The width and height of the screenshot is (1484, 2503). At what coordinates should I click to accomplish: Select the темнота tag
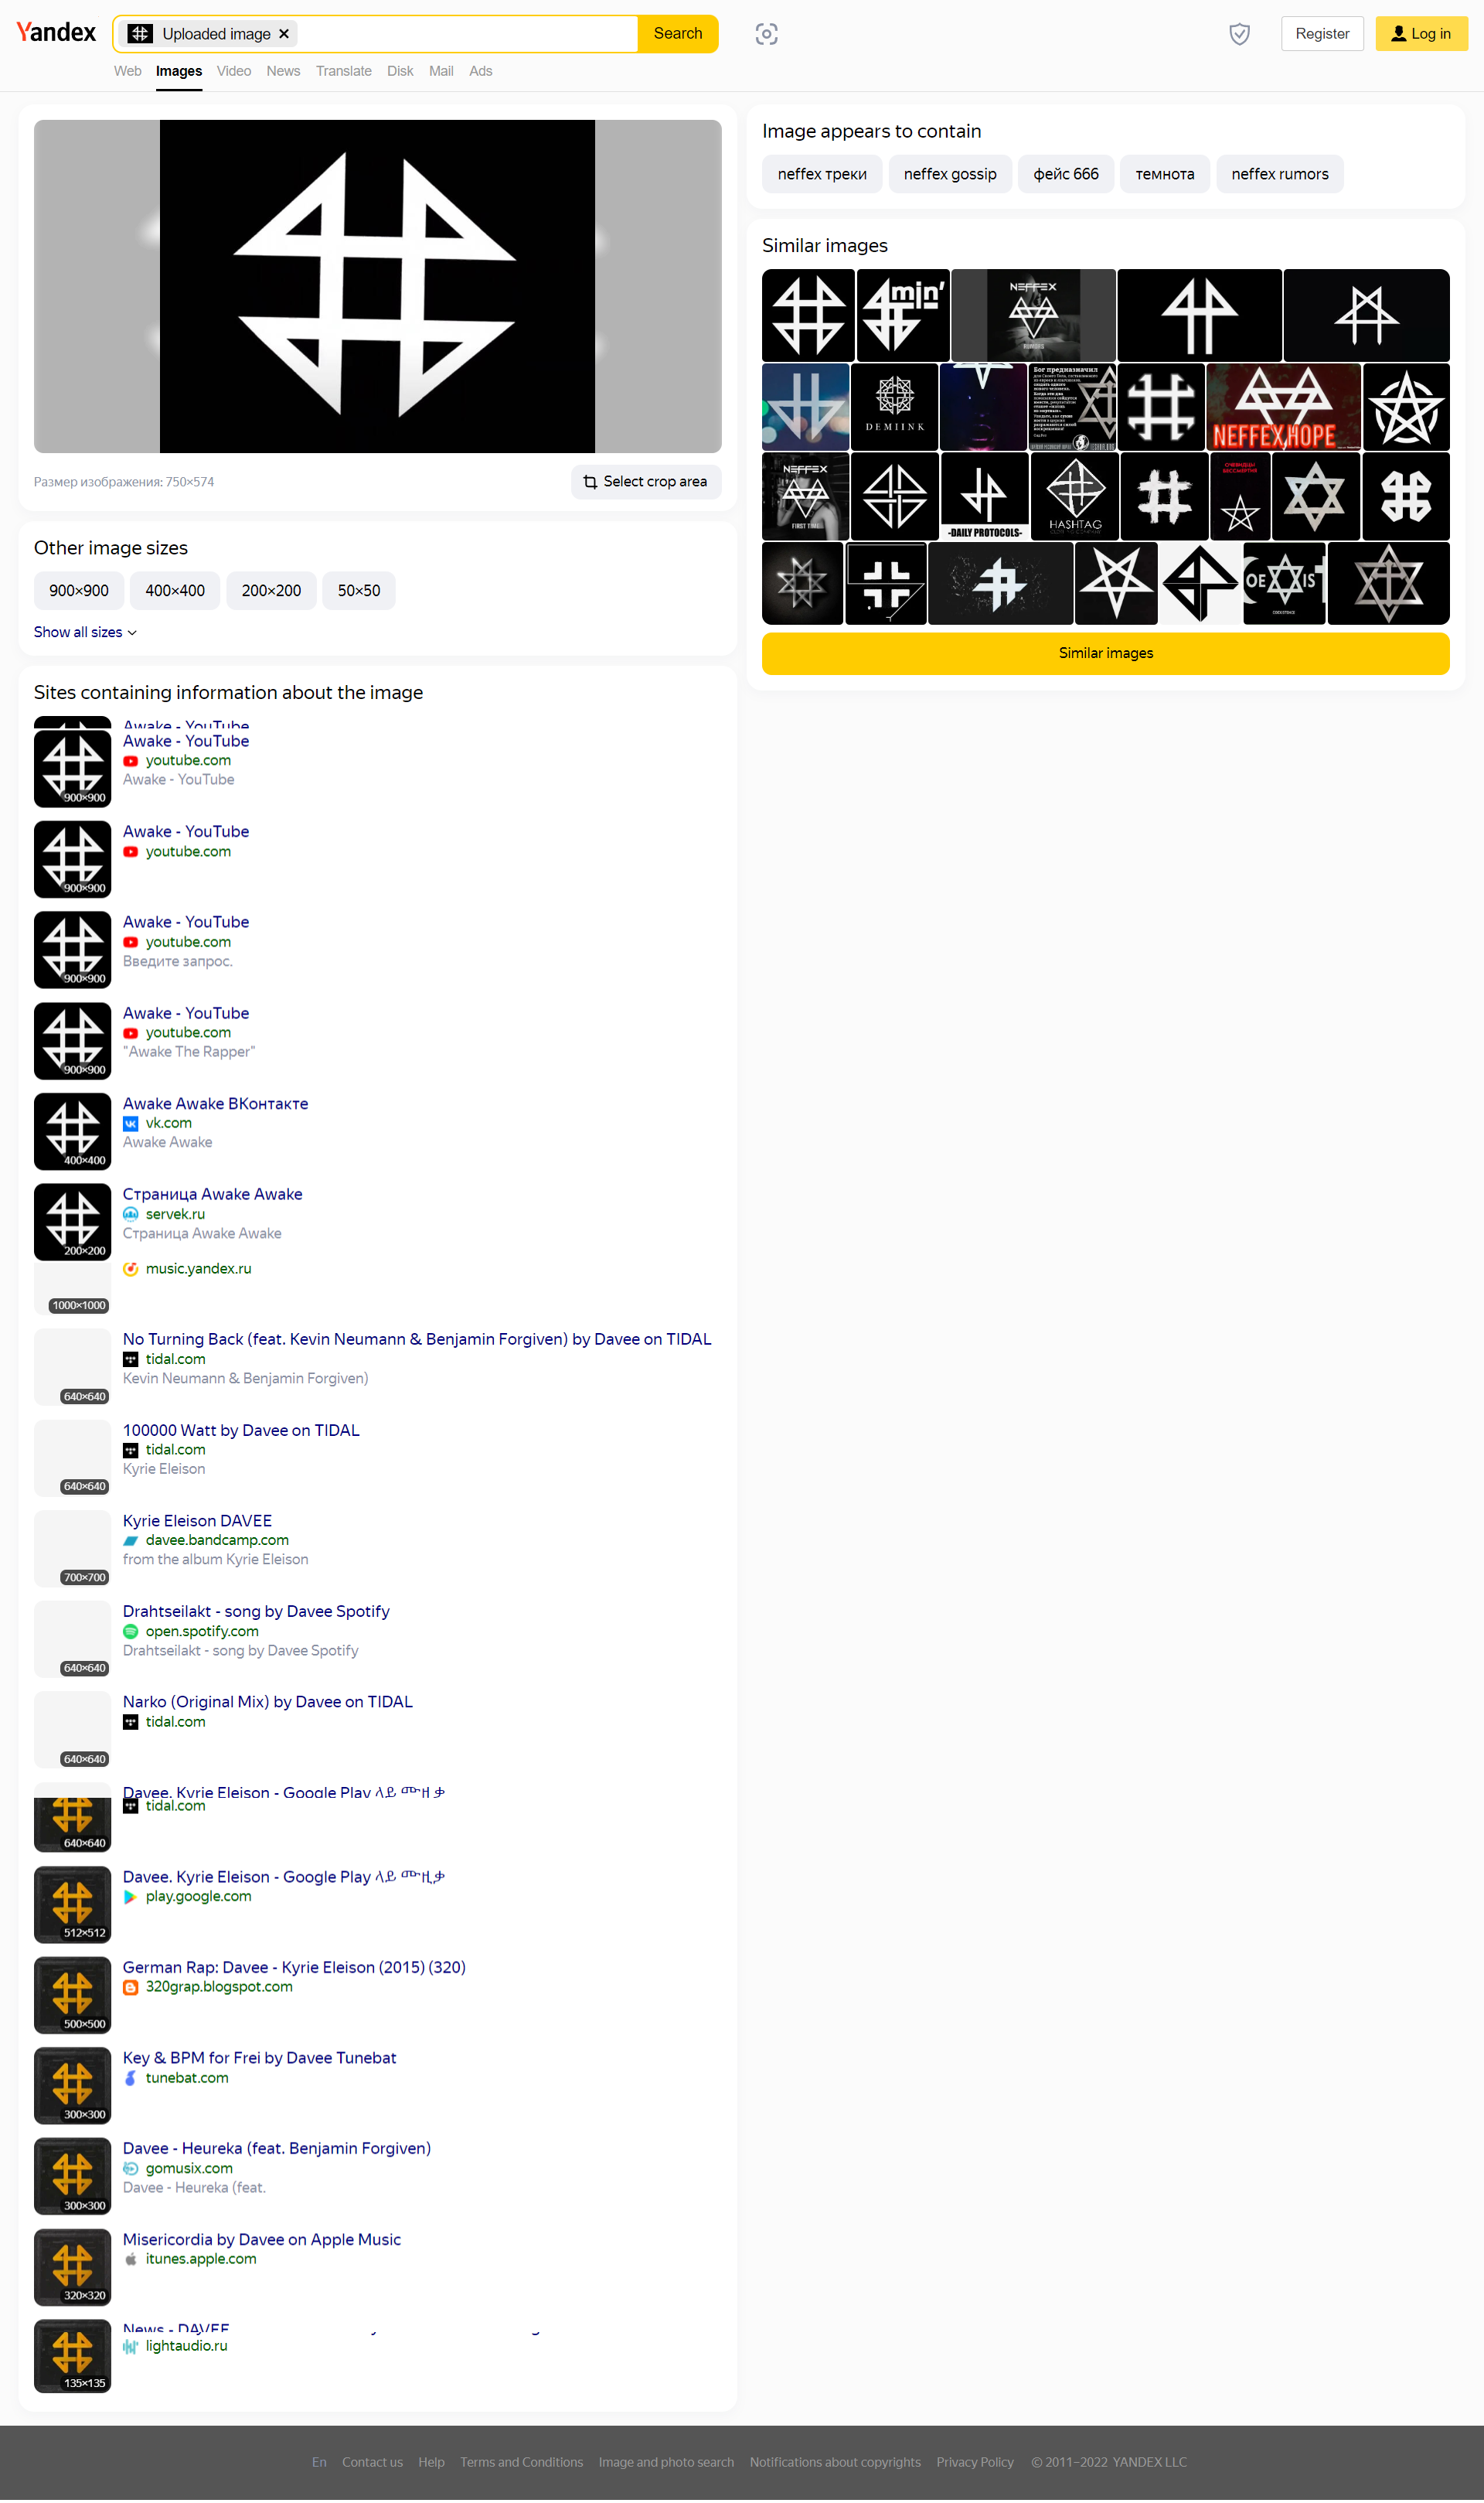tap(1164, 174)
